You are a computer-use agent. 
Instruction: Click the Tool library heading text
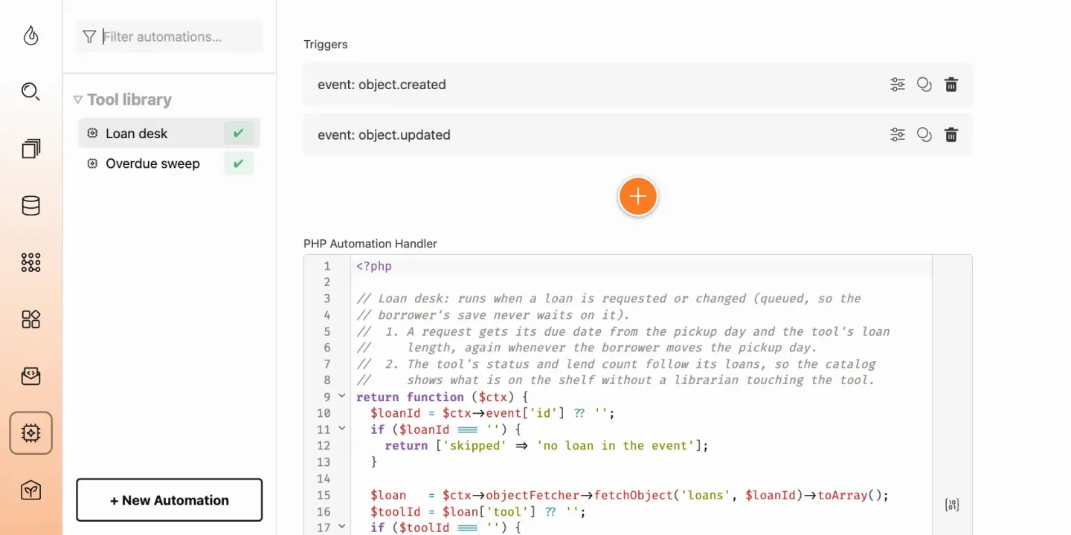pos(129,100)
